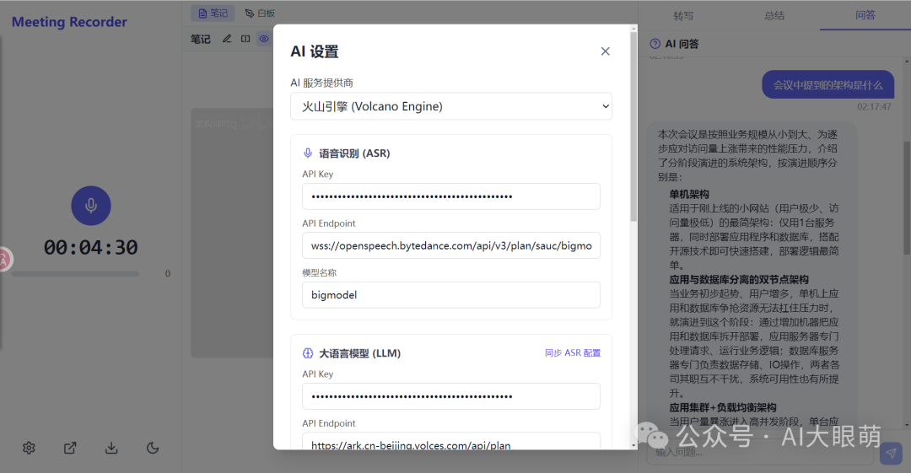Start recording with the microphone button
Viewport: 911px width, 473px height.
90,205
